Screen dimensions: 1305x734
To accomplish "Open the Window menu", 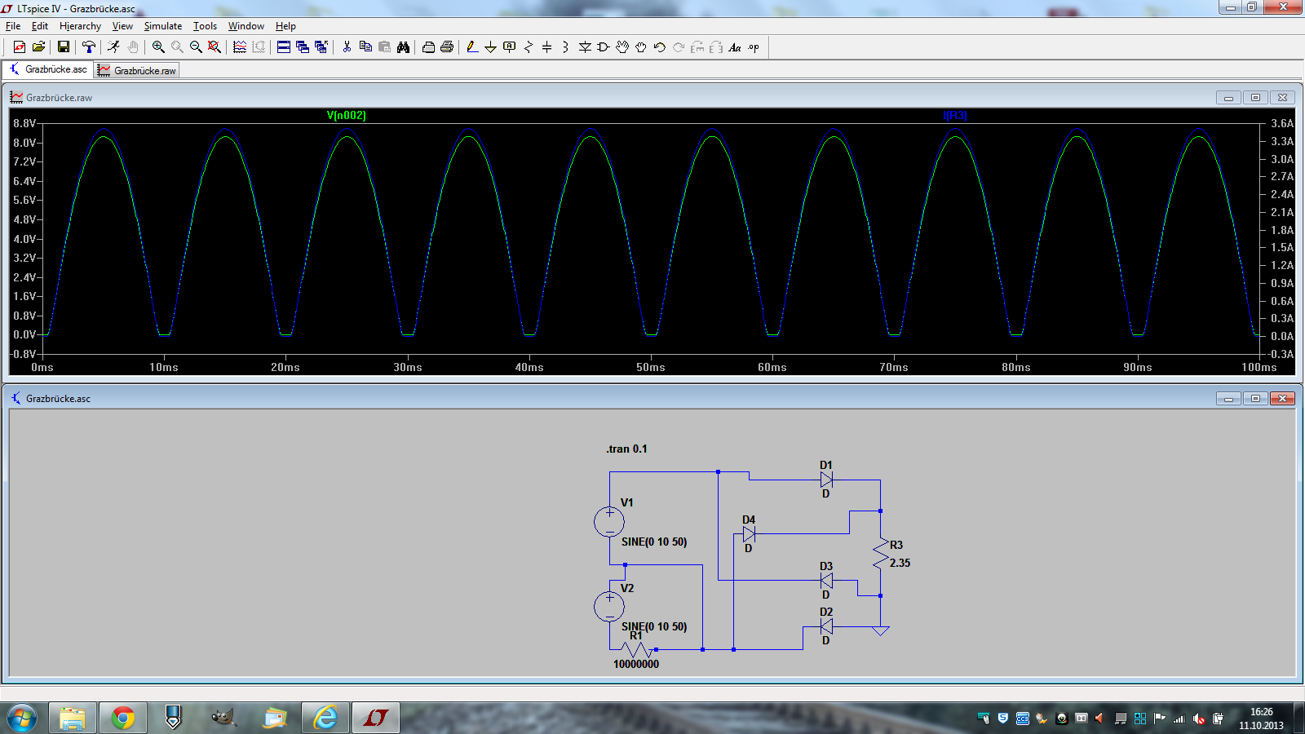I will tap(246, 26).
